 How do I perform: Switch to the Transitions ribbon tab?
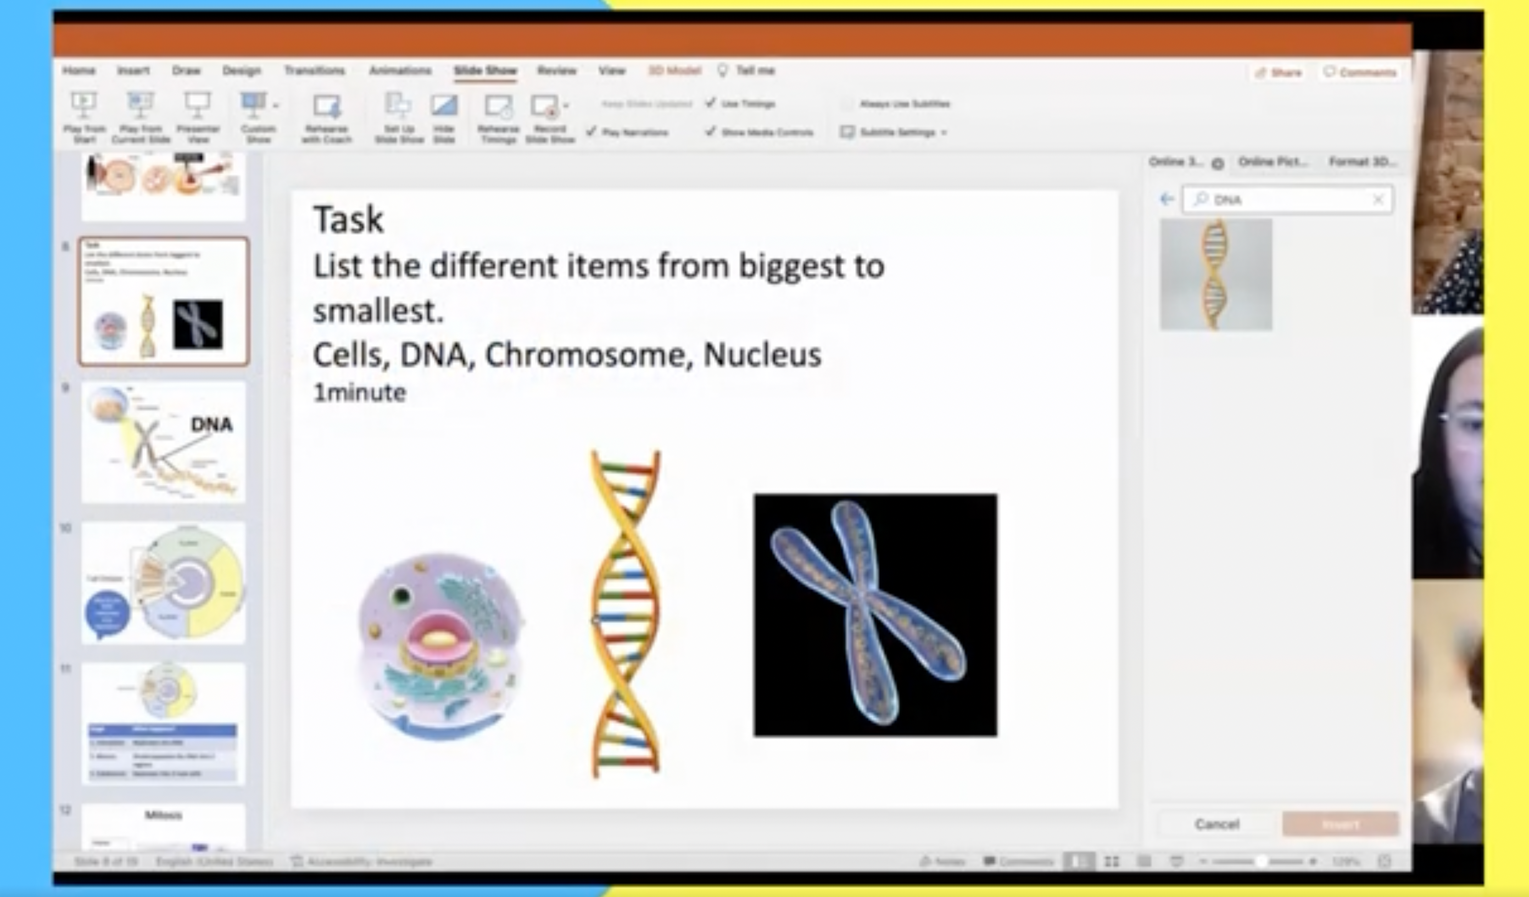[314, 70]
